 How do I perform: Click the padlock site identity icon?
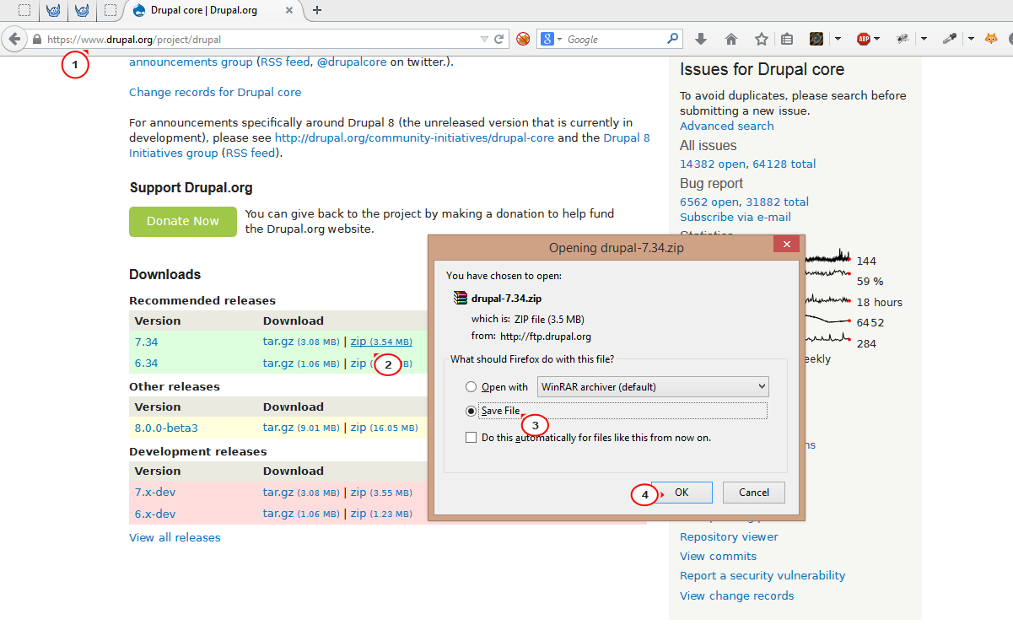(36, 40)
